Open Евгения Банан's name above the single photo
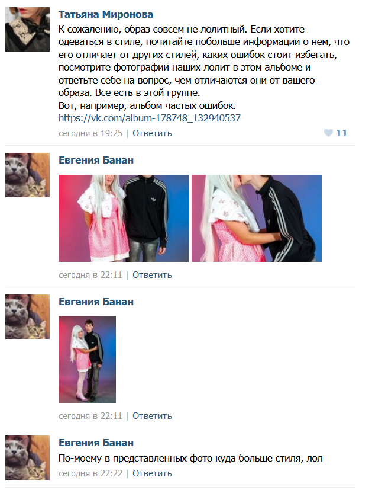 tap(96, 302)
